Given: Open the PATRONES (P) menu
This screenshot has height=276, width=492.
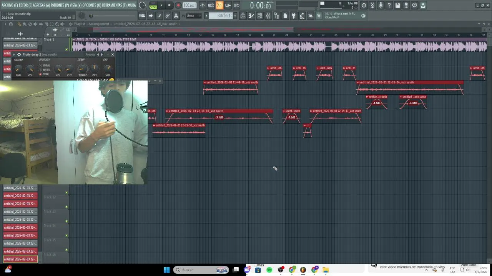Looking at the screenshot, I should pos(60,5).
